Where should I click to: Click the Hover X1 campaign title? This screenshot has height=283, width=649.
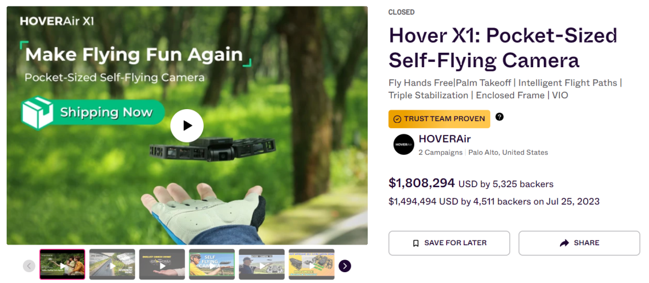coord(502,48)
